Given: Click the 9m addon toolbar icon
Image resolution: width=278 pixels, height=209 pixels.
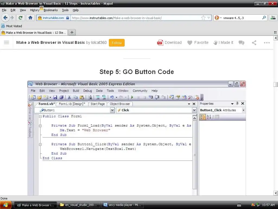Looking at the screenshot, I should (273, 18).
